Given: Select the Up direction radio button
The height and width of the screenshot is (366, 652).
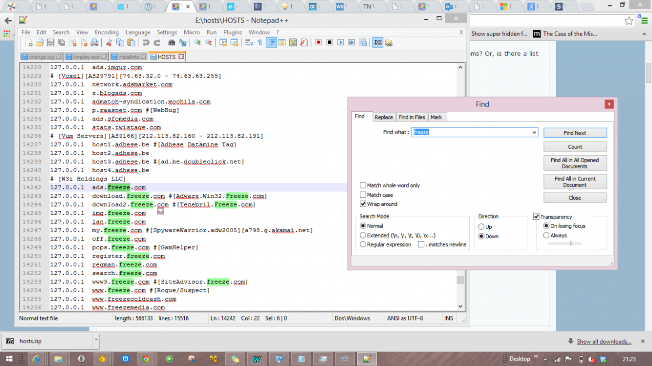Looking at the screenshot, I should pyautogui.click(x=481, y=227).
